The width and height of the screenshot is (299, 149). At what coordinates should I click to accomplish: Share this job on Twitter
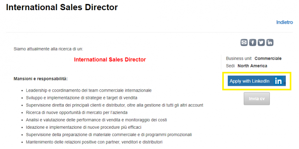(x=261, y=43)
